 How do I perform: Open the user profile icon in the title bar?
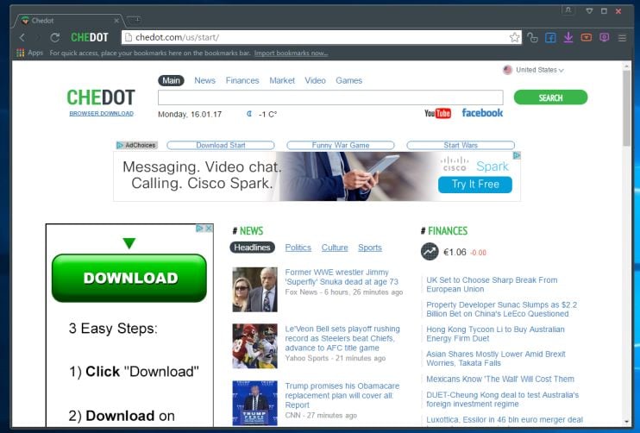pyautogui.click(x=568, y=10)
